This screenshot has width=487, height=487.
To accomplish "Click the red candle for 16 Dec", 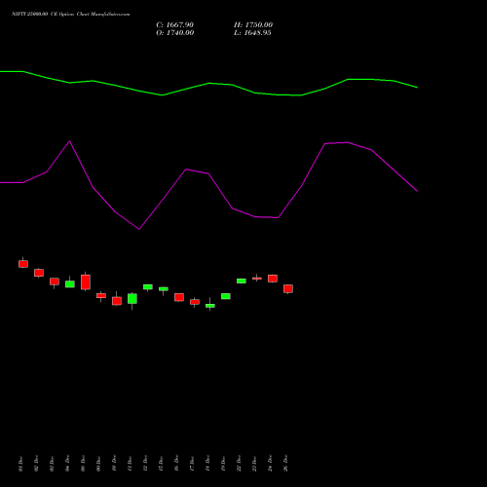I will pos(179,297).
